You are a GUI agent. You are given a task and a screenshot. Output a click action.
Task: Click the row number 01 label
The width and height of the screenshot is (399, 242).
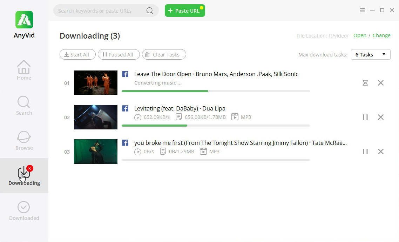click(x=67, y=83)
